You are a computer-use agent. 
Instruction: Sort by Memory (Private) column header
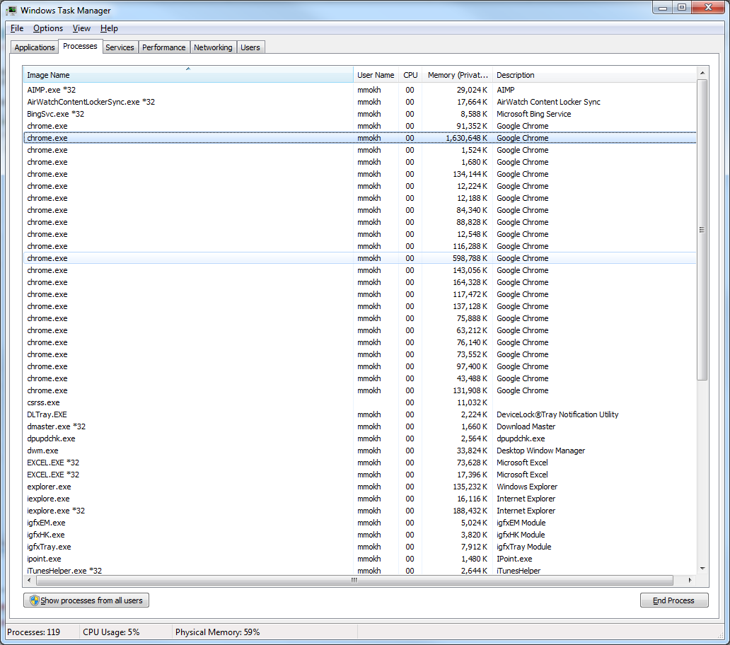click(x=458, y=75)
